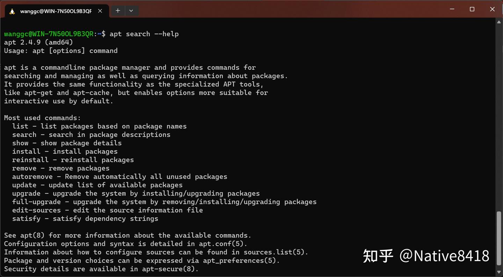Open the new tab dropdown chevron

coord(131,11)
